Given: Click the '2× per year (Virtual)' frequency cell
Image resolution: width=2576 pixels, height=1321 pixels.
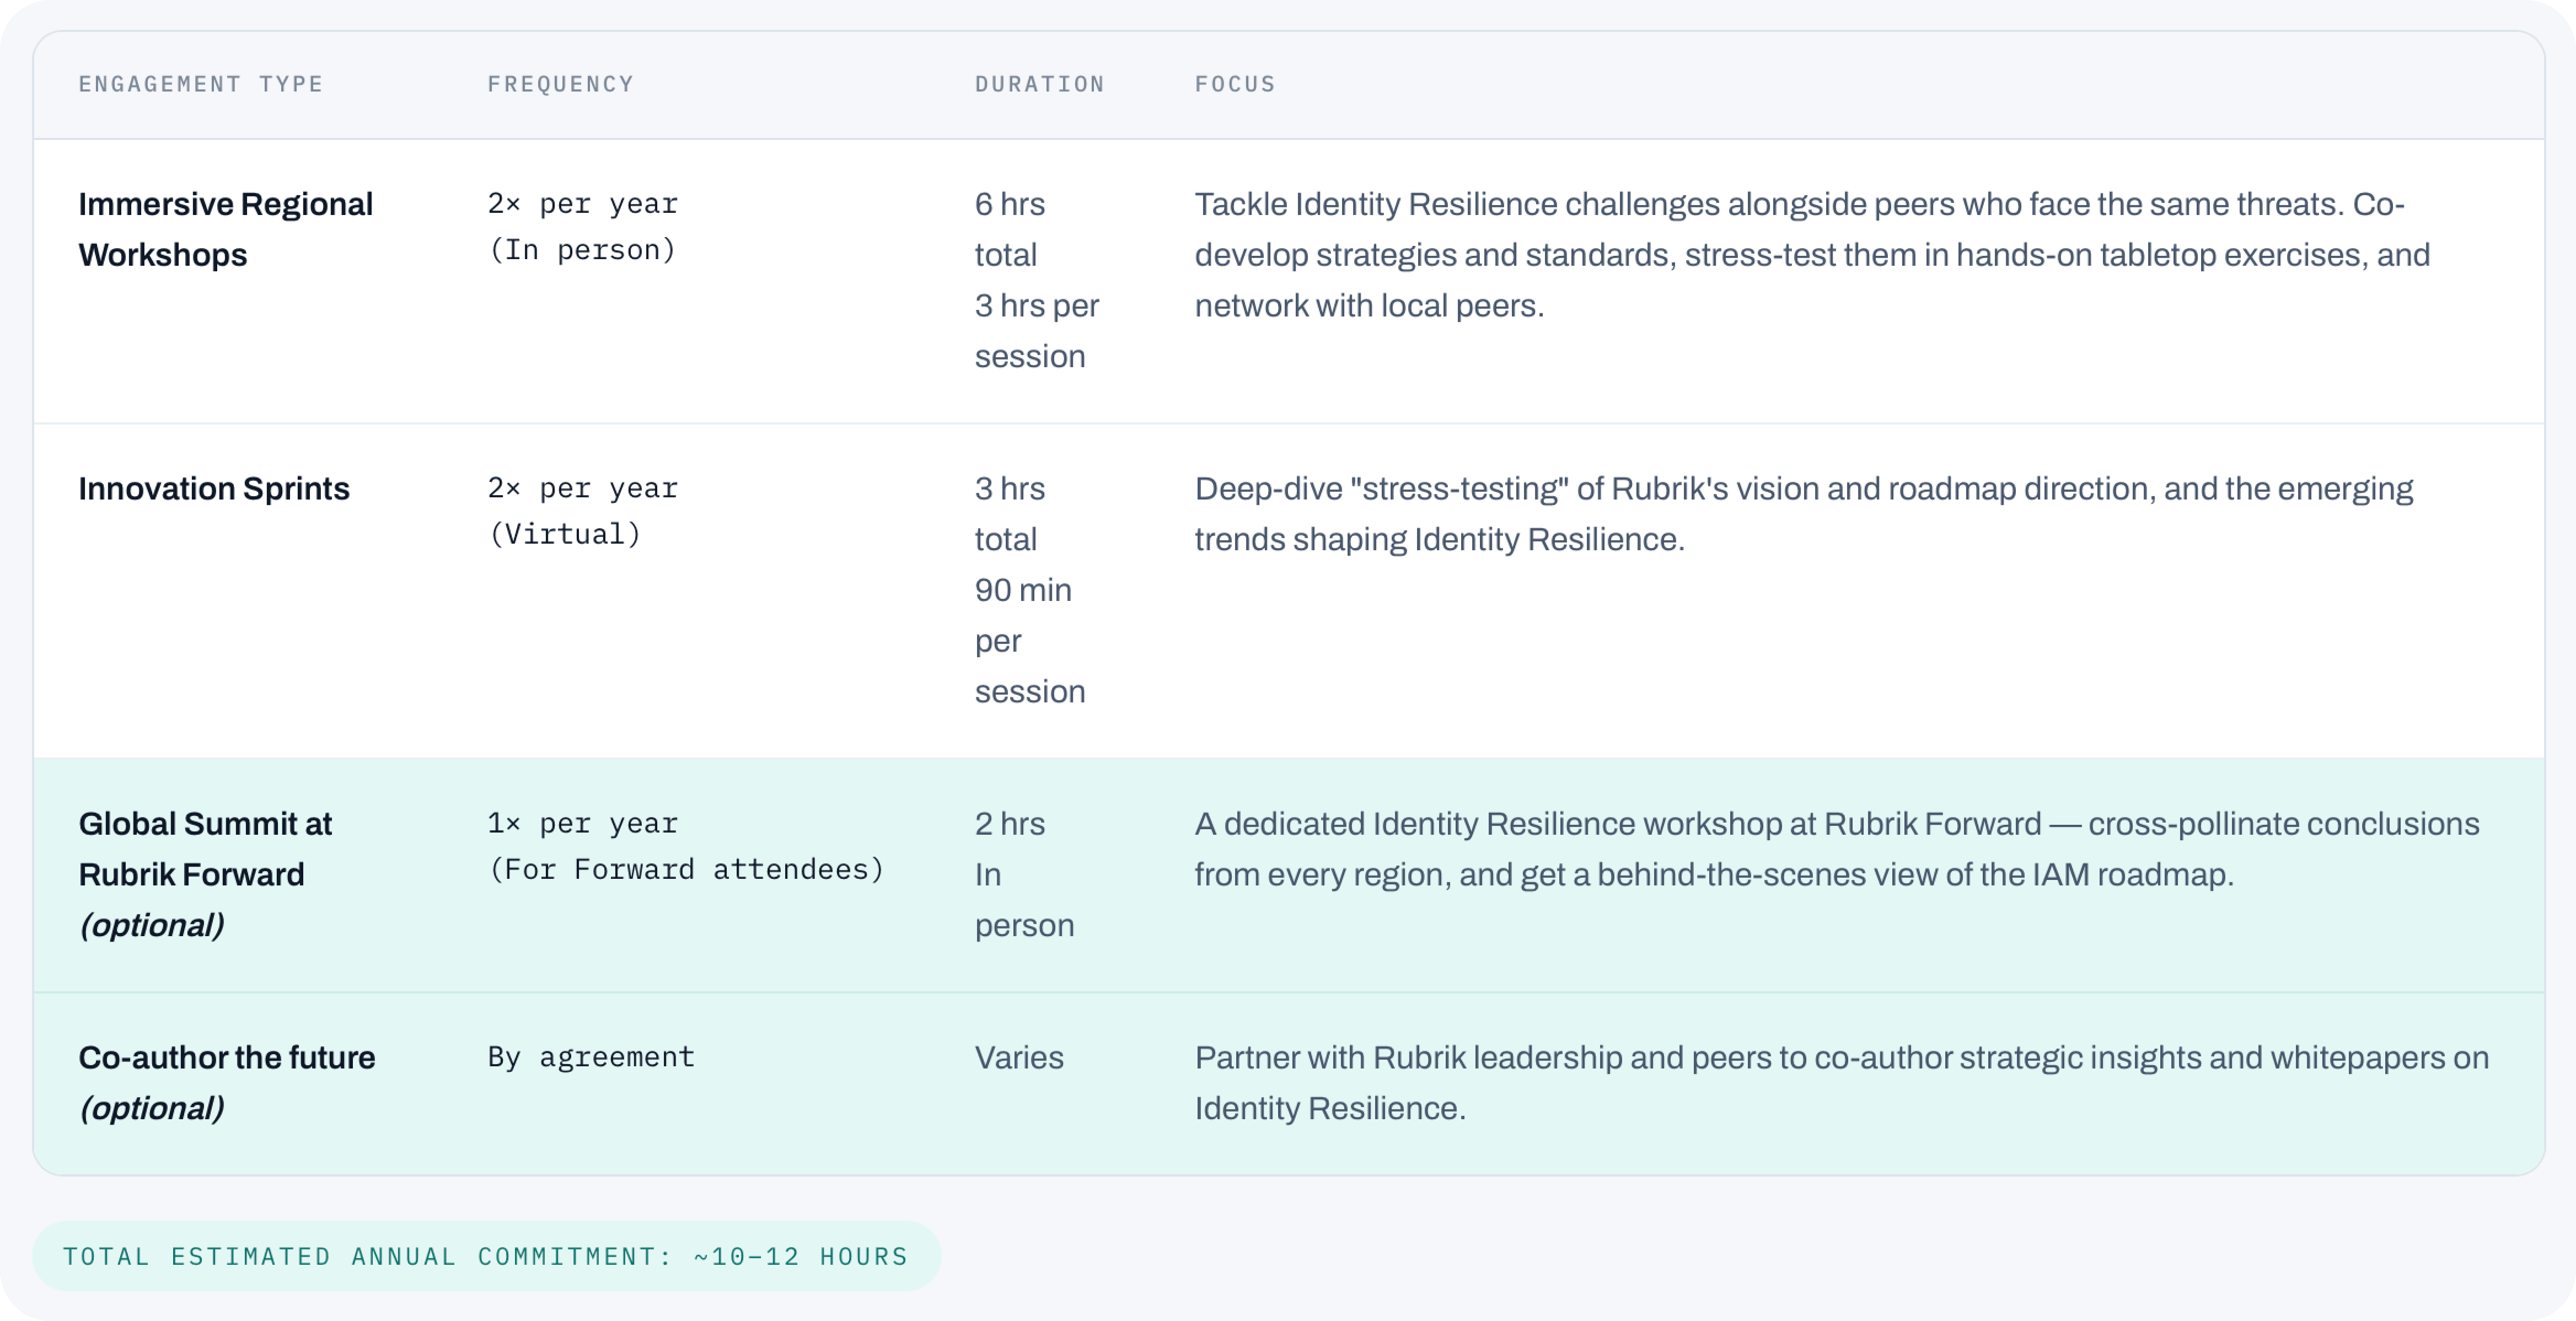Looking at the screenshot, I should pyautogui.click(x=583, y=511).
